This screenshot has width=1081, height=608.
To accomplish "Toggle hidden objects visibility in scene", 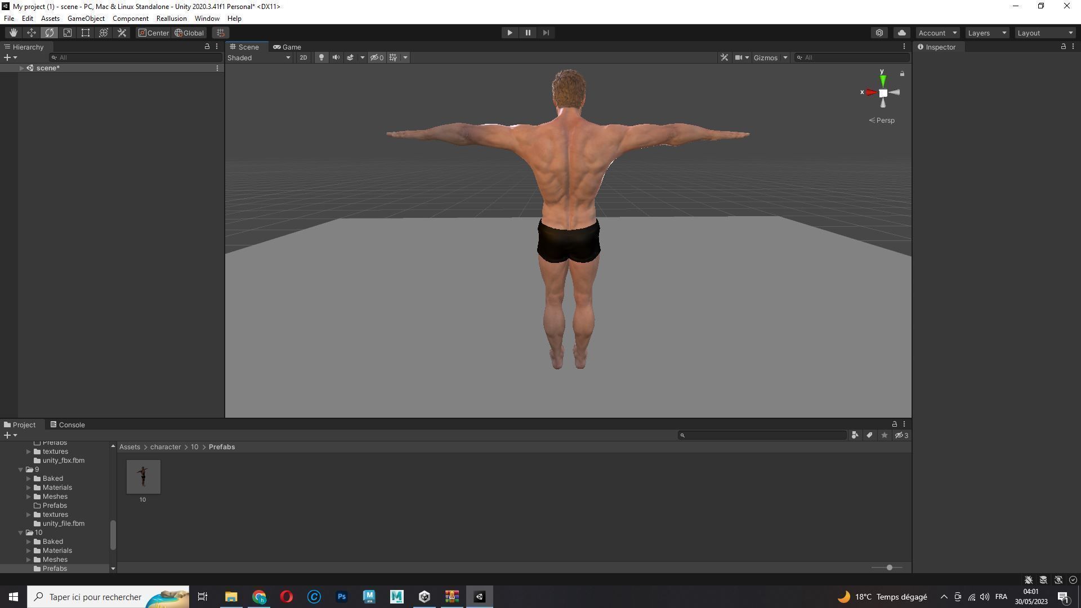I will [x=377, y=57].
